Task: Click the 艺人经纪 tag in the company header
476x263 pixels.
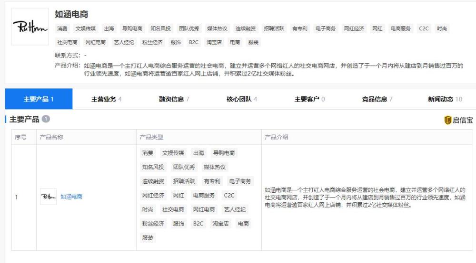Action: point(124,42)
